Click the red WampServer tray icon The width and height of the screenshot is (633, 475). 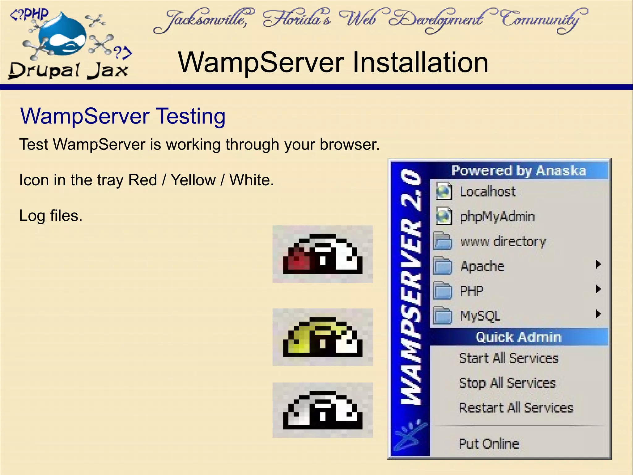click(x=323, y=254)
